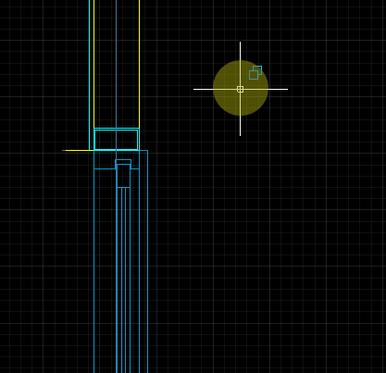Select the right yellow vertical line
The image size is (386, 373).
tap(139, 63)
